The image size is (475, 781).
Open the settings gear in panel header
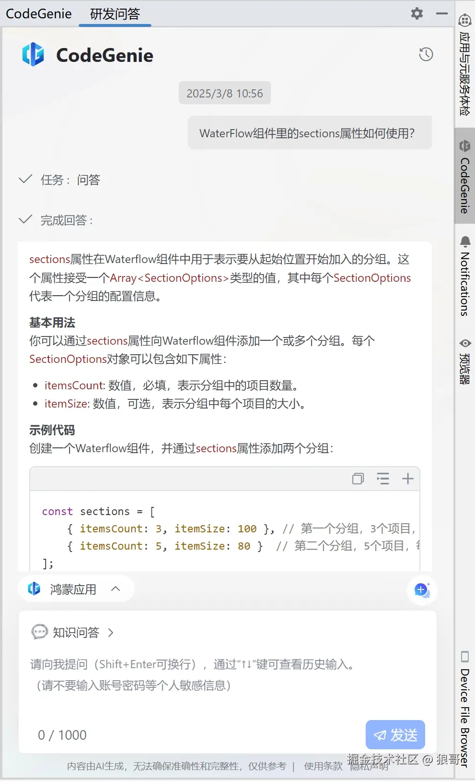click(x=417, y=13)
